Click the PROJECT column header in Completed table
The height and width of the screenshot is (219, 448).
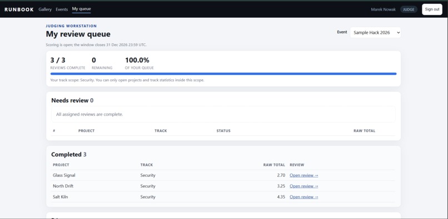click(61, 165)
